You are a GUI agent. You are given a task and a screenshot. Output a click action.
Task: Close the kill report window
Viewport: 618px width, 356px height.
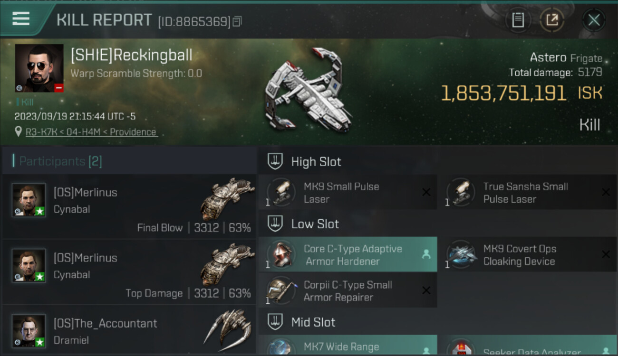(594, 20)
